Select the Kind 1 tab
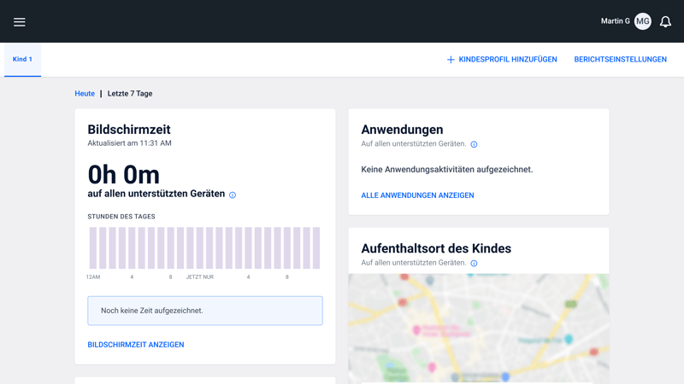The image size is (684, 384). pos(22,60)
